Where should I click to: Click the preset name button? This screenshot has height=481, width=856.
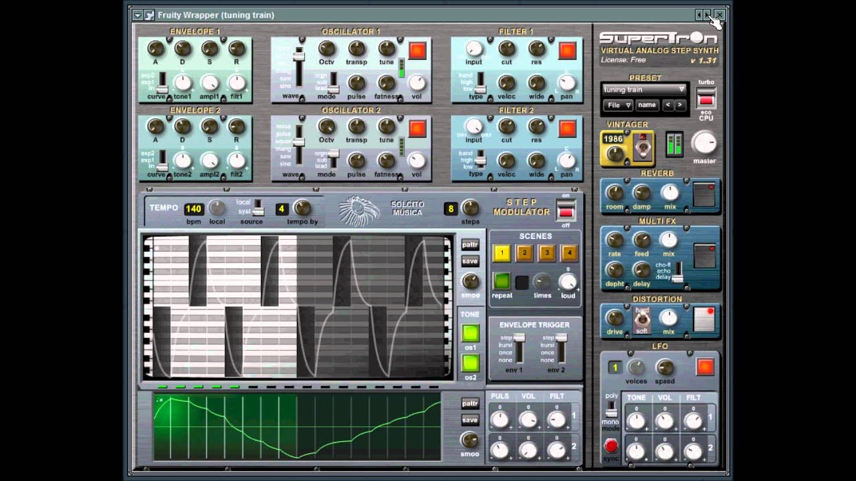pyautogui.click(x=647, y=105)
